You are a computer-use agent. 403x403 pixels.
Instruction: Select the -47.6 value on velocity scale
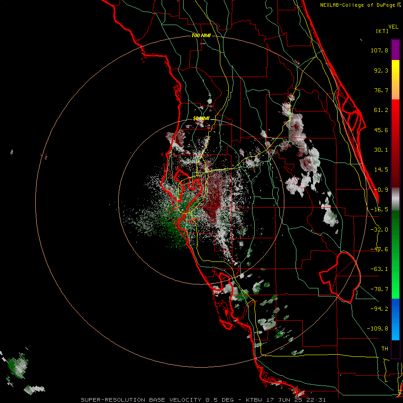point(379,249)
